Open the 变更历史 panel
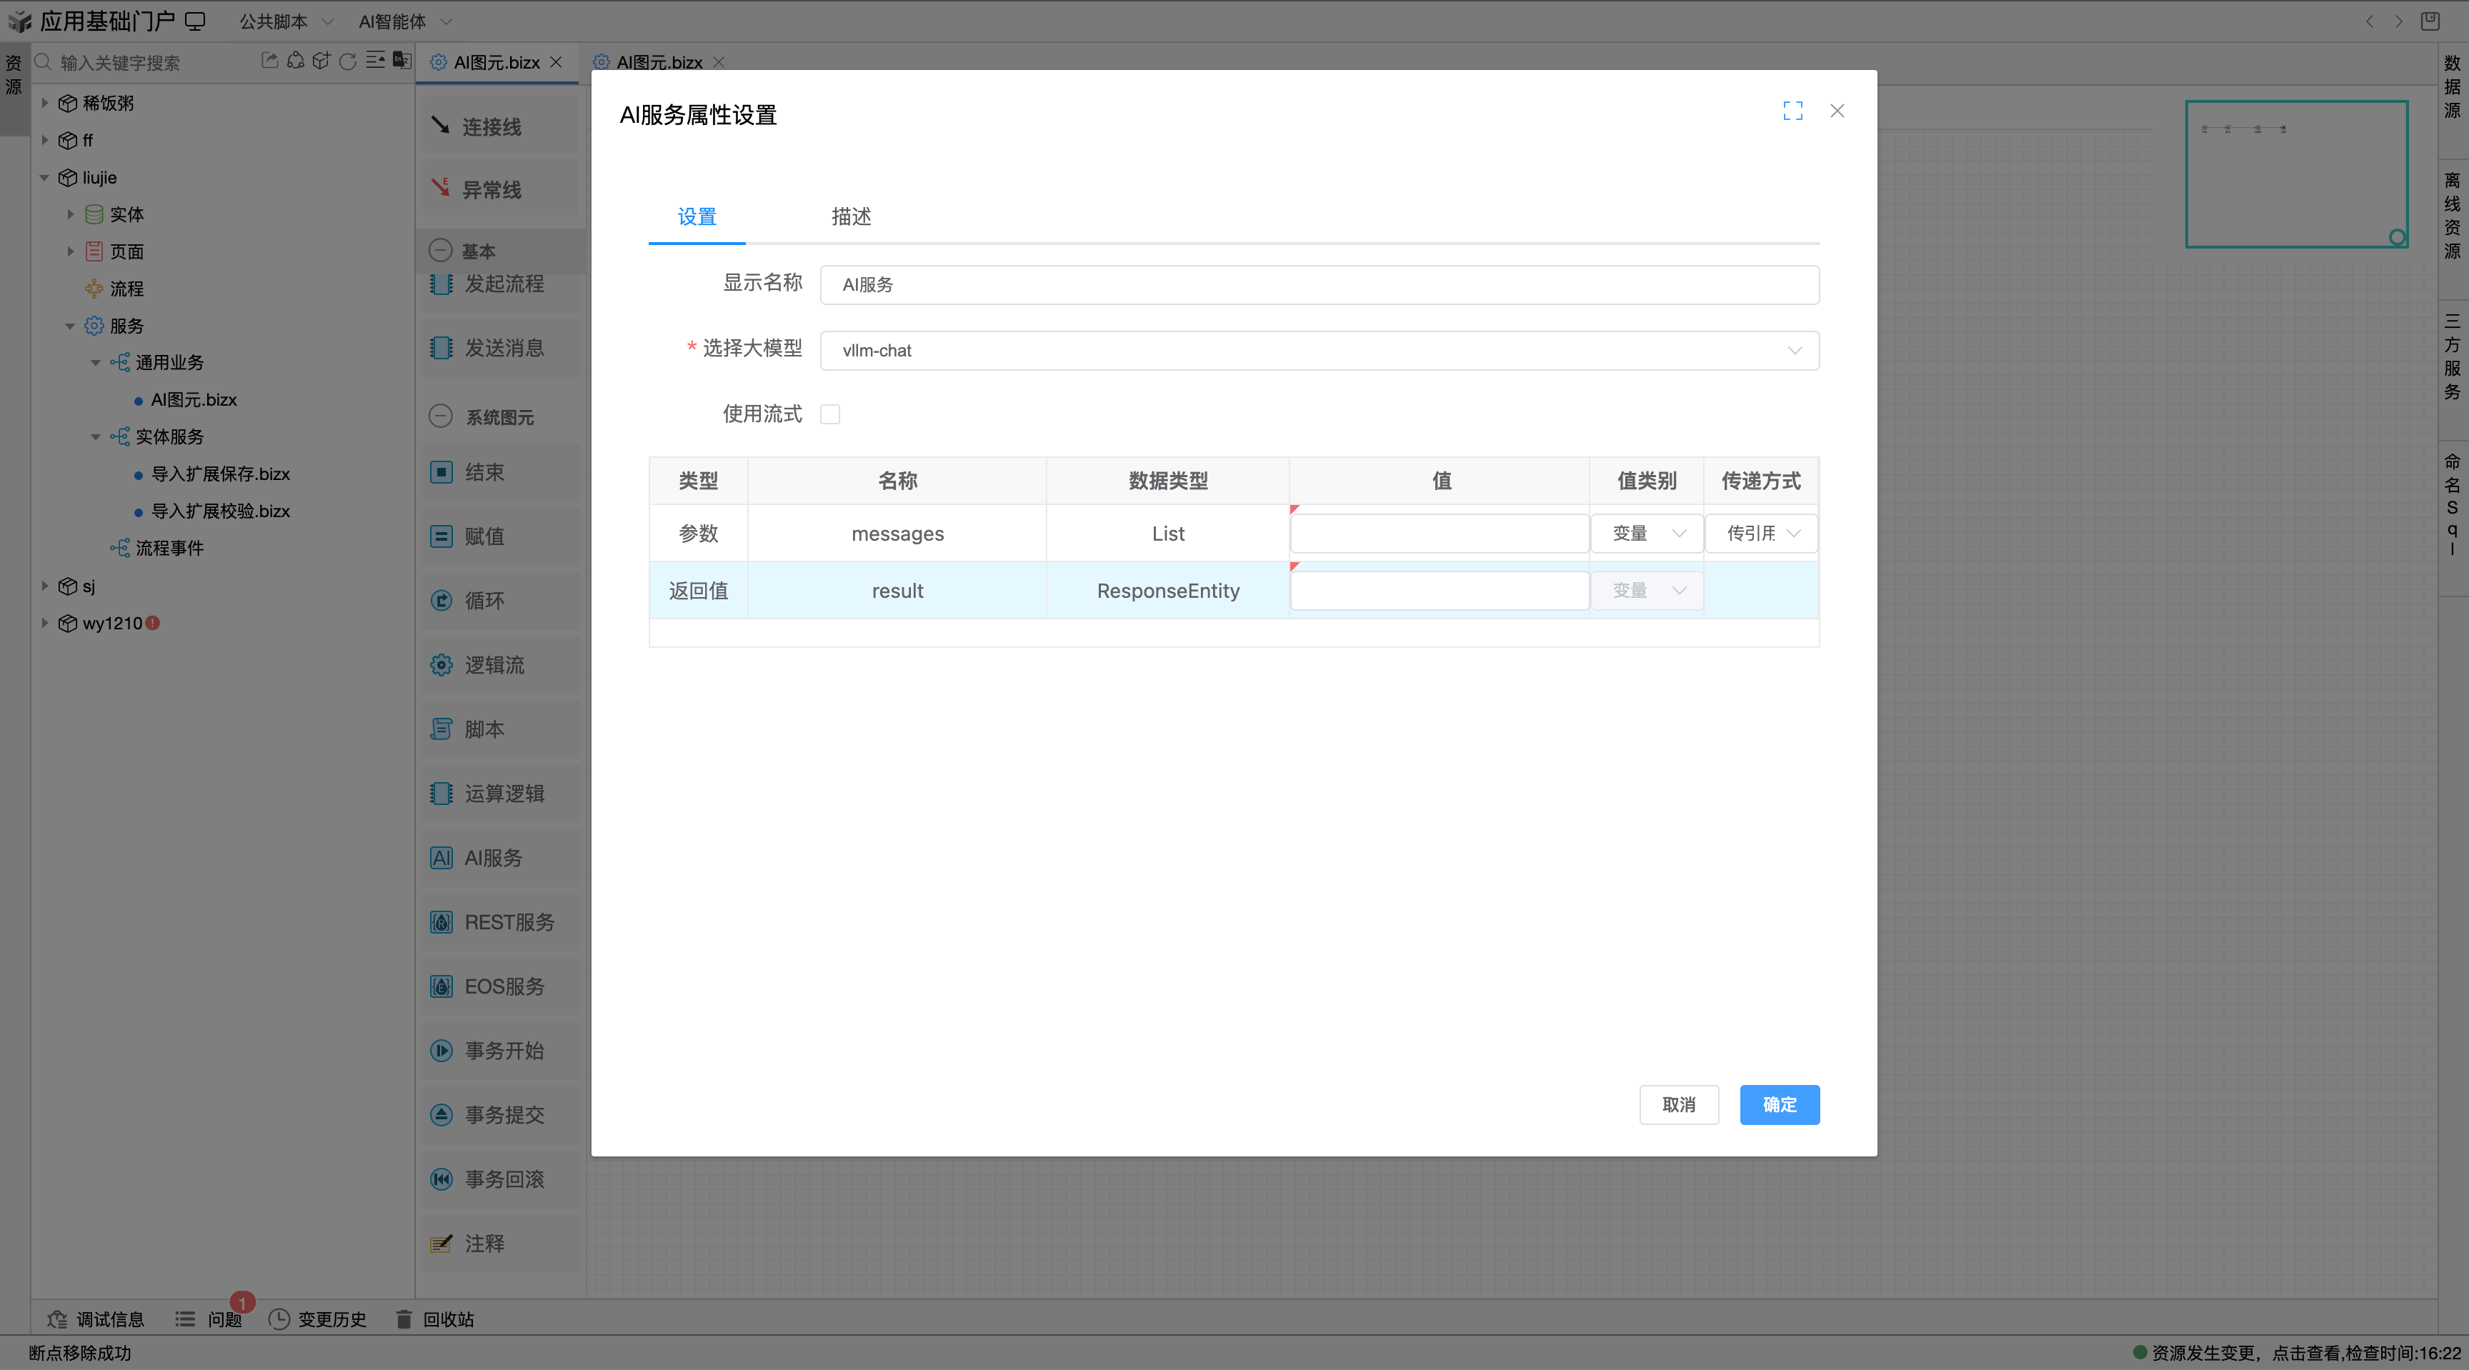Screen dimensions: 2469x1370 click(317, 1319)
